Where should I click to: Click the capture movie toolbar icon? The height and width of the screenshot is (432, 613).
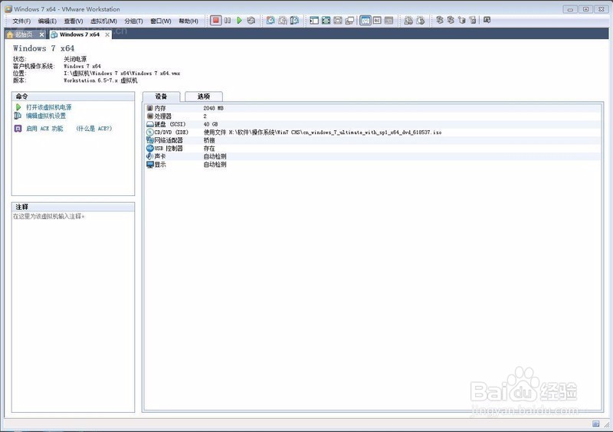pyautogui.click(x=408, y=21)
